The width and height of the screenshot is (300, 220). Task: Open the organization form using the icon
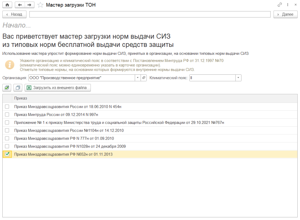[144, 78]
